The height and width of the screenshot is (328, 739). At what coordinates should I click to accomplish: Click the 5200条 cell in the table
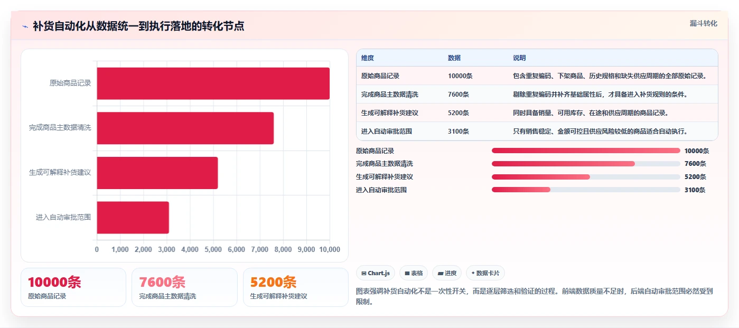(459, 113)
